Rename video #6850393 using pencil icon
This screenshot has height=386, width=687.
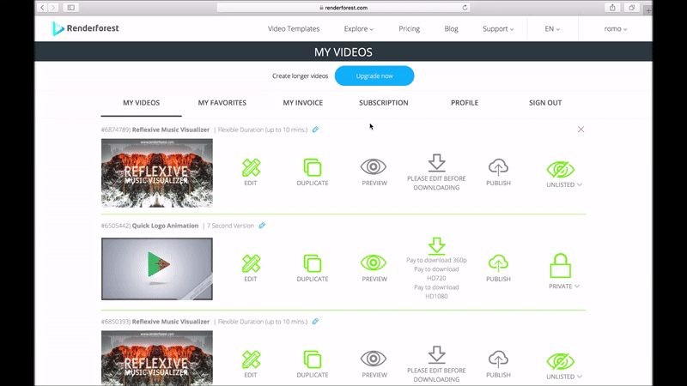point(315,321)
